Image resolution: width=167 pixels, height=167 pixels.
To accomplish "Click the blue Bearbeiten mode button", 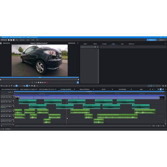I will click(152, 40).
